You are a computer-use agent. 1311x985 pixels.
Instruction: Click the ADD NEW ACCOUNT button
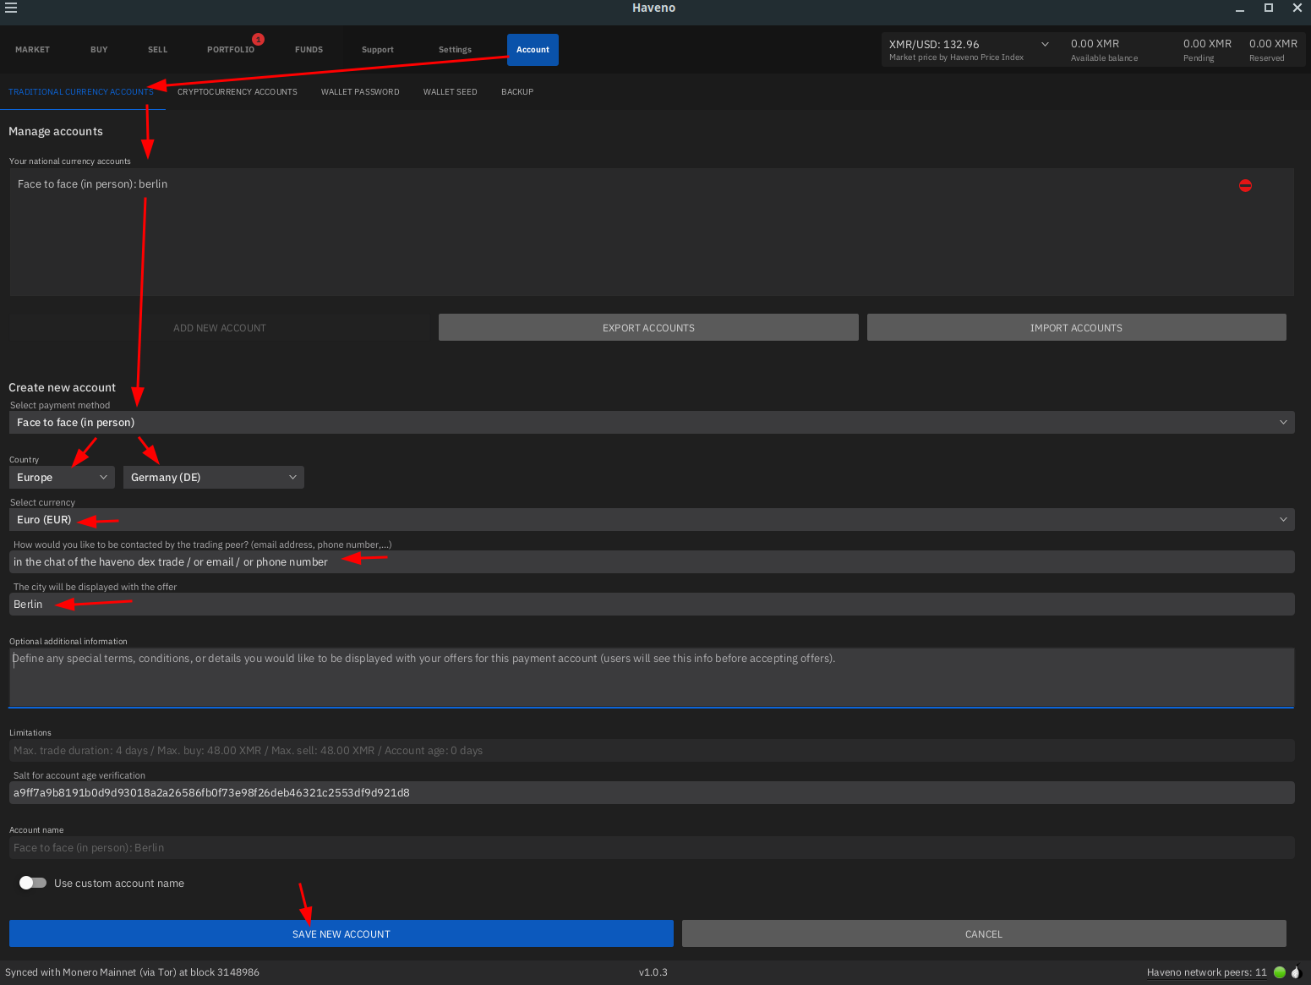pyautogui.click(x=220, y=327)
